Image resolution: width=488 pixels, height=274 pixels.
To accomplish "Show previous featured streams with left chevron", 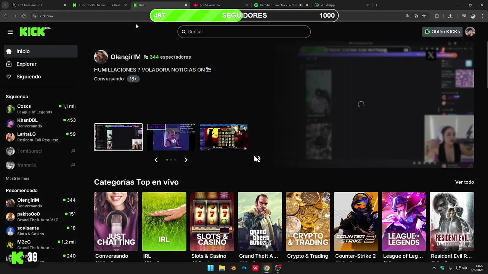I will [156, 160].
